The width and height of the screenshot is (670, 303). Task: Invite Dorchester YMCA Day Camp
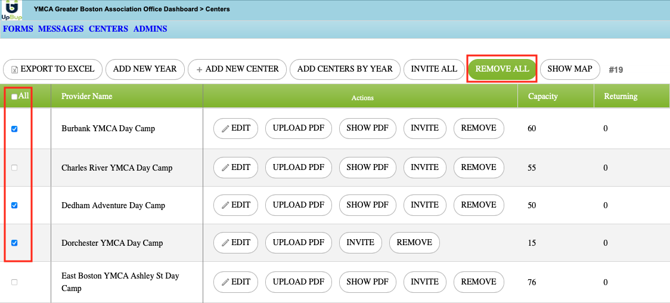(x=361, y=243)
